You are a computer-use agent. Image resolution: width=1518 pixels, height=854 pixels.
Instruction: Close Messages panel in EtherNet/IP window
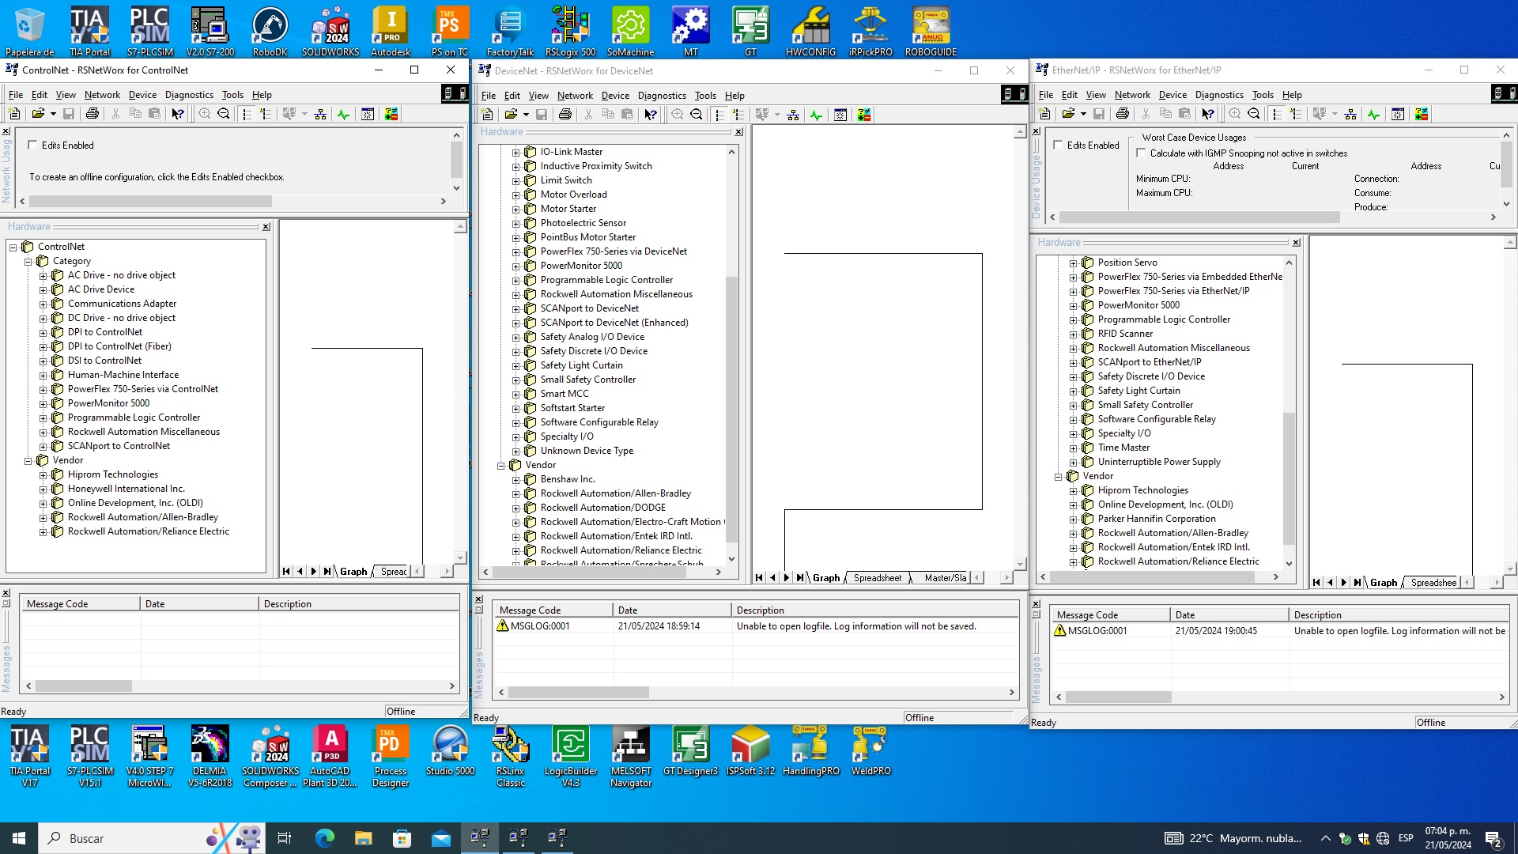[1037, 604]
